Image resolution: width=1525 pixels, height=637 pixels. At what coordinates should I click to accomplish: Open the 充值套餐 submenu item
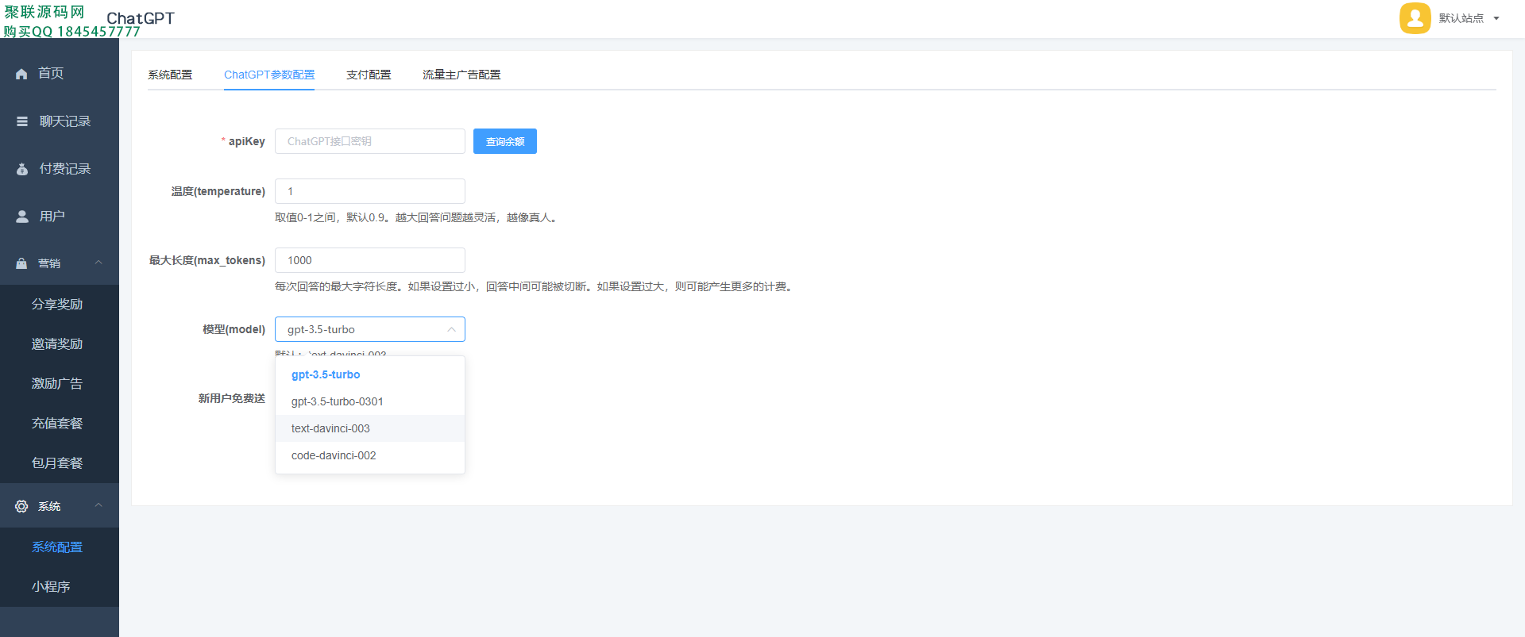point(60,424)
